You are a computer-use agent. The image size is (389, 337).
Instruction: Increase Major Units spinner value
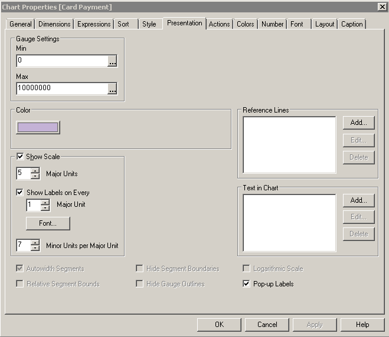[35, 171]
